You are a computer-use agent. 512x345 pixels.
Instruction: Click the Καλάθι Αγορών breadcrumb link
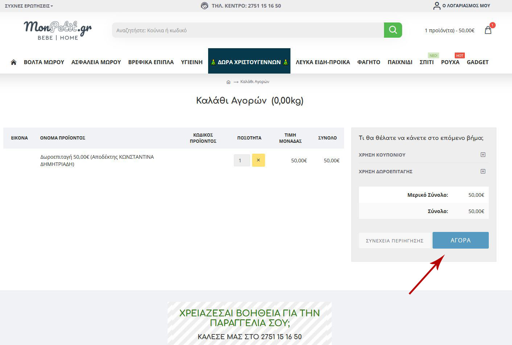click(255, 82)
